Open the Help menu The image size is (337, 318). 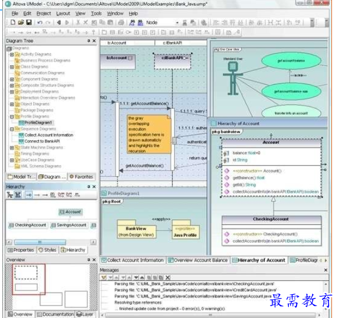133,13
